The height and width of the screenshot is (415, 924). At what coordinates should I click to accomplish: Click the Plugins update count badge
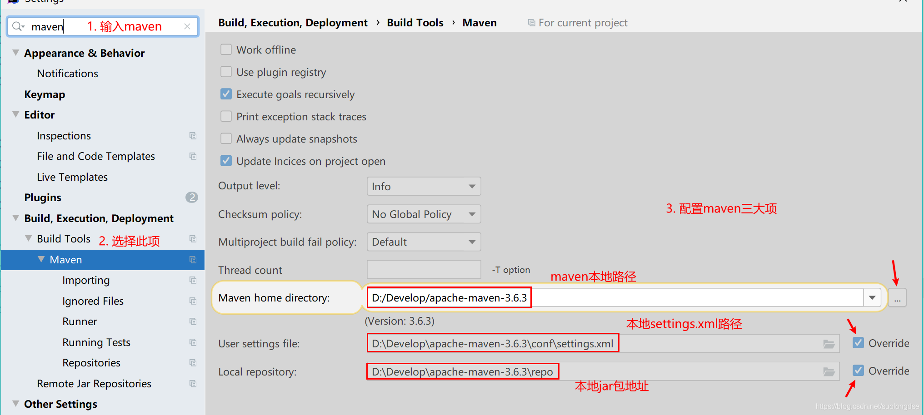(192, 197)
